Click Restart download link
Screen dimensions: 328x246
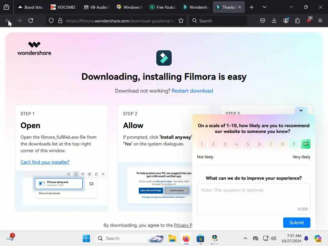192,91
